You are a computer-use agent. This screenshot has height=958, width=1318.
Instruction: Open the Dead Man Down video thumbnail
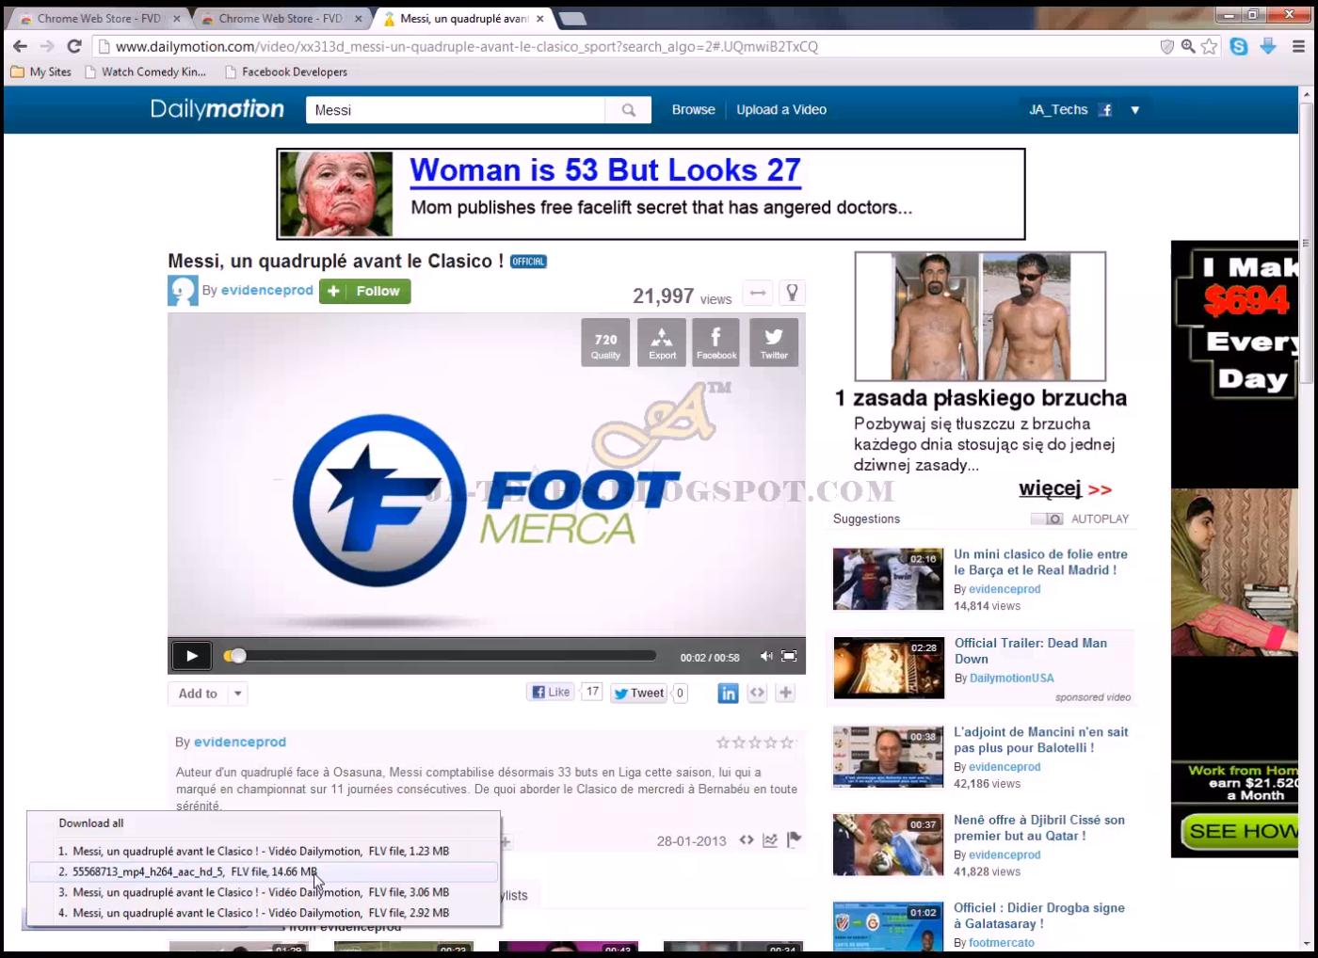(x=888, y=667)
